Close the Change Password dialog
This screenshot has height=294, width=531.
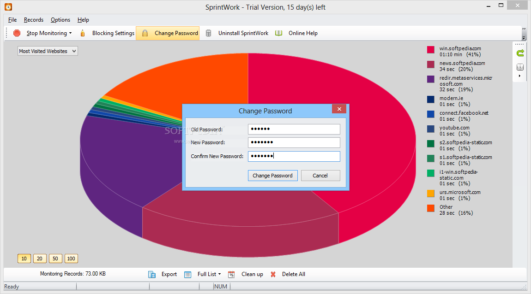[x=339, y=109]
